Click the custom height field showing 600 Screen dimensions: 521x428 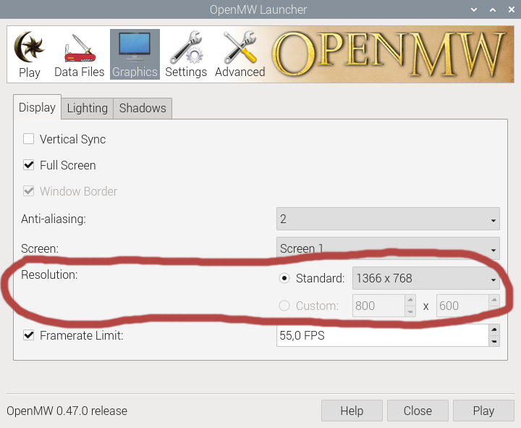point(462,306)
